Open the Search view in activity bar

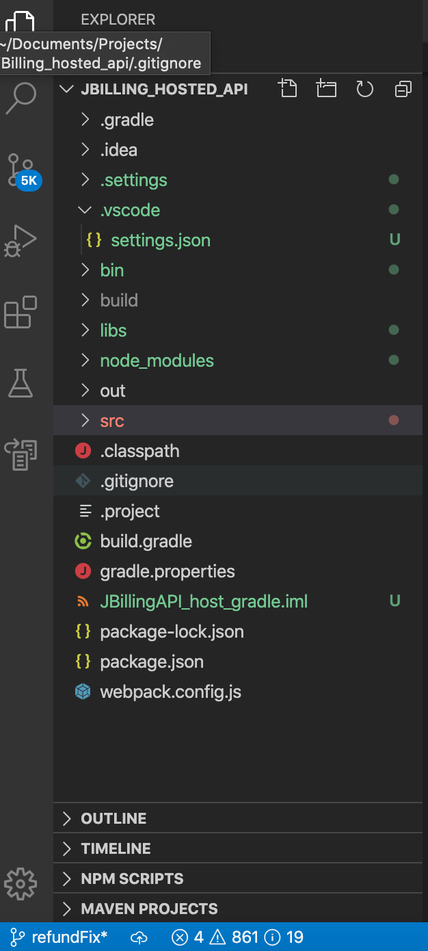point(21,99)
